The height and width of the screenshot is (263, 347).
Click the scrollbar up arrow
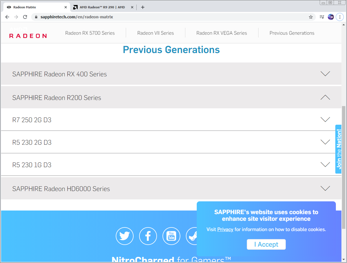[x=344, y=25]
